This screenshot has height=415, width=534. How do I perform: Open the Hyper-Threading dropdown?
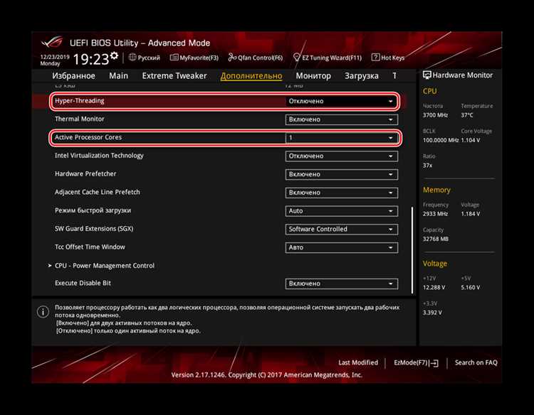[342, 101]
